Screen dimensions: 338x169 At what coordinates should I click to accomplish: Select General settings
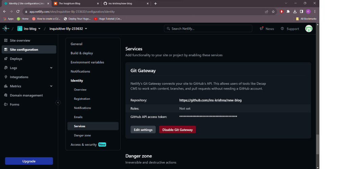click(x=76, y=44)
